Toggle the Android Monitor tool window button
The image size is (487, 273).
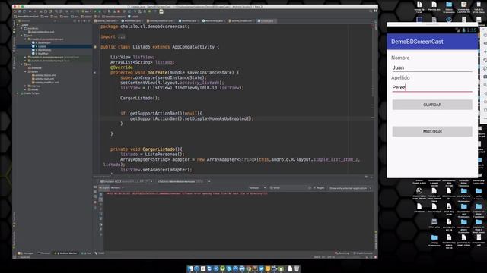(x=66, y=253)
